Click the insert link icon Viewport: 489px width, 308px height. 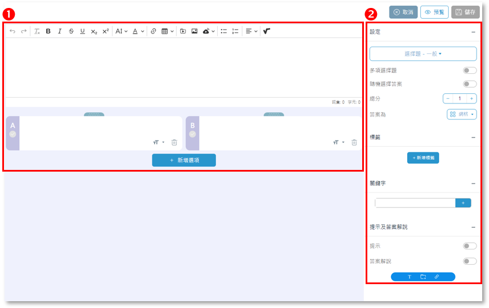153,31
